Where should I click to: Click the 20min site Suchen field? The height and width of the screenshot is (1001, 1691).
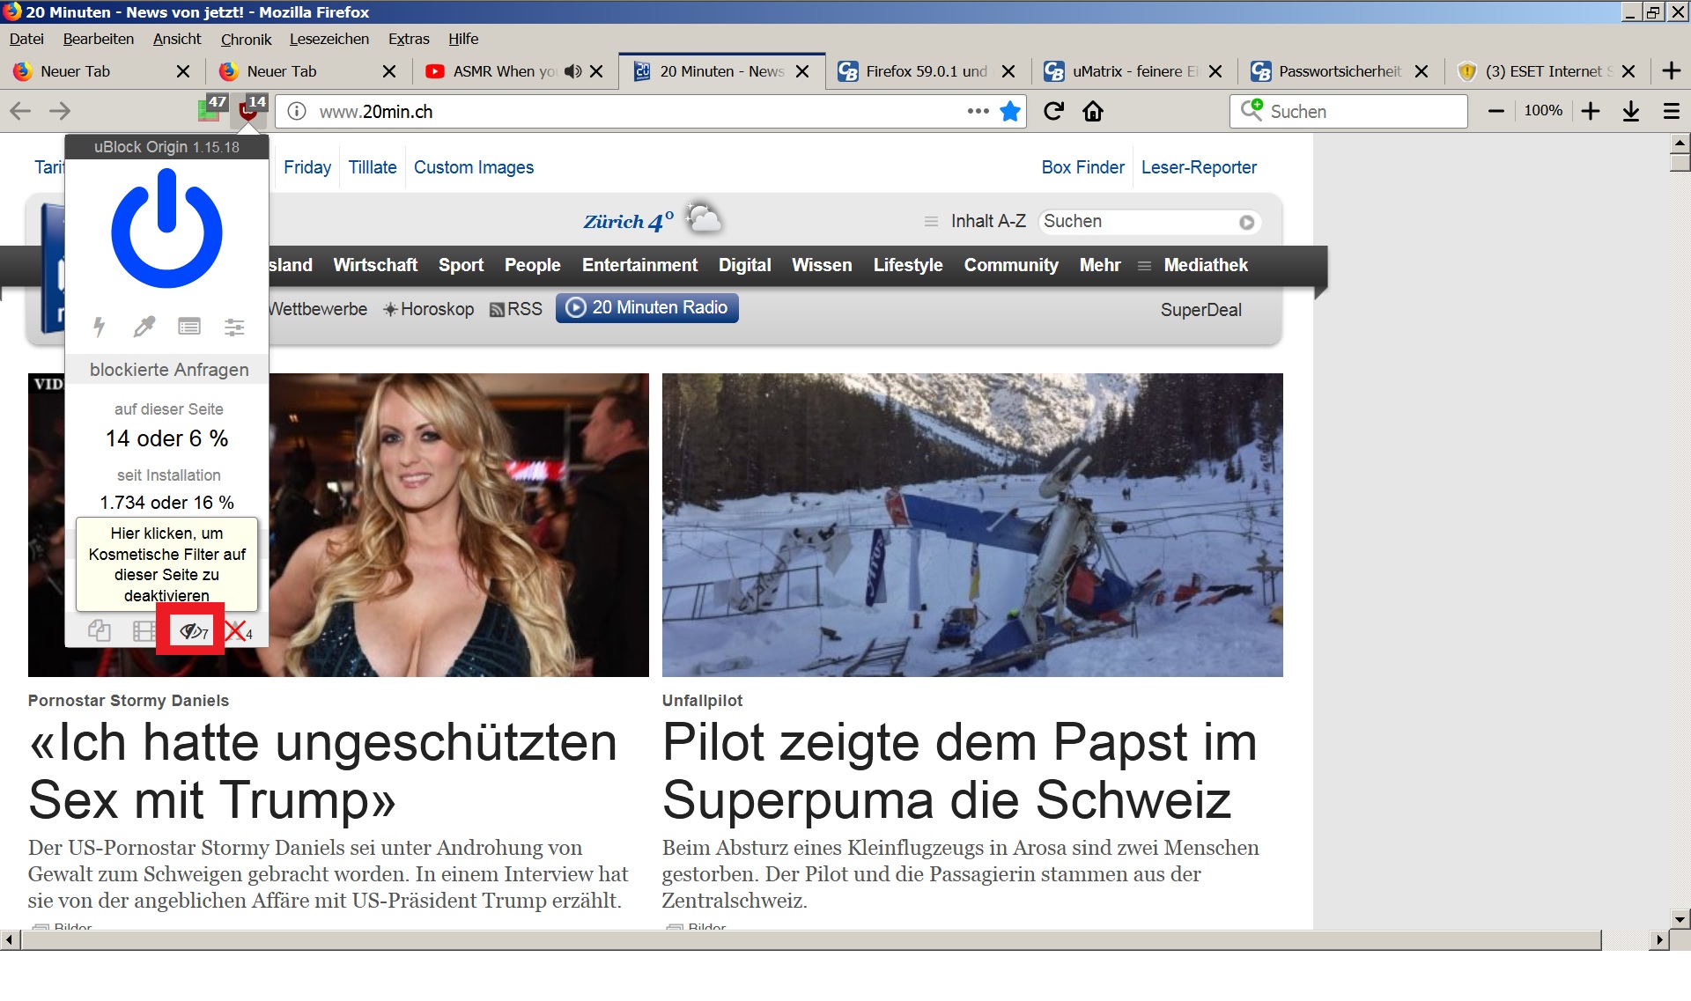pyautogui.click(x=1136, y=222)
